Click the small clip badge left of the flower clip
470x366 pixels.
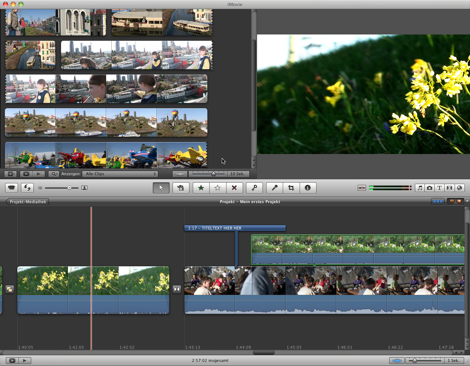click(x=10, y=289)
